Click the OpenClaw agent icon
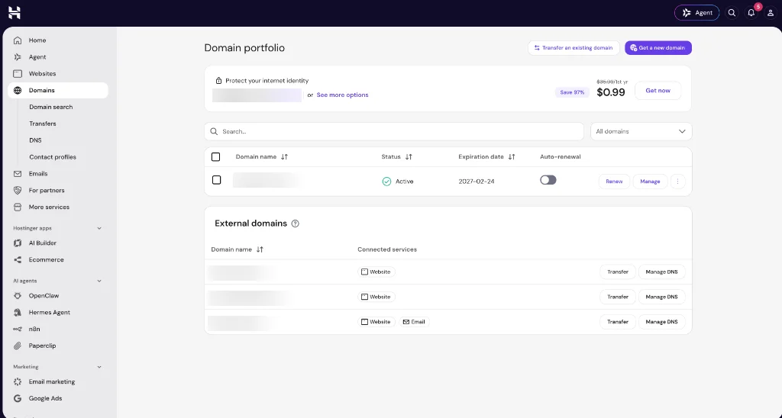Viewport: 782px width, 418px height. pos(18,295)
